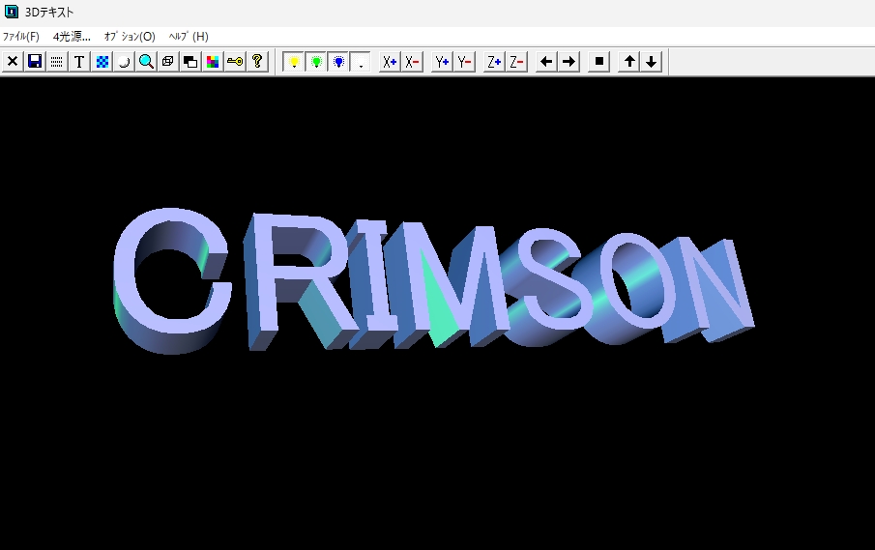Toggle the green light bulb

tap(316, 62)
